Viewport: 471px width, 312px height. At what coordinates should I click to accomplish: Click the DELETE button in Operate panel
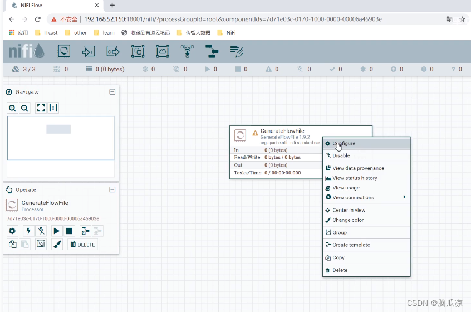[82, 245]
